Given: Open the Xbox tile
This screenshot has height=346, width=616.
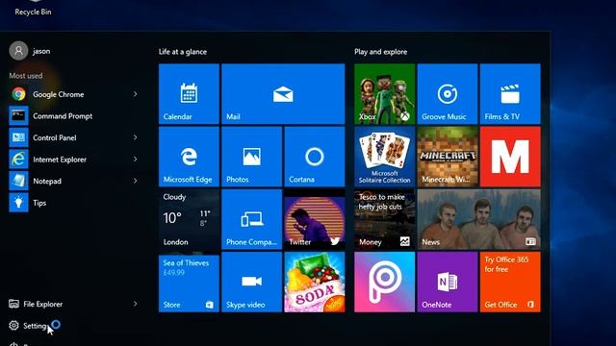Looking at the screenshot, I should click(384, 94).
